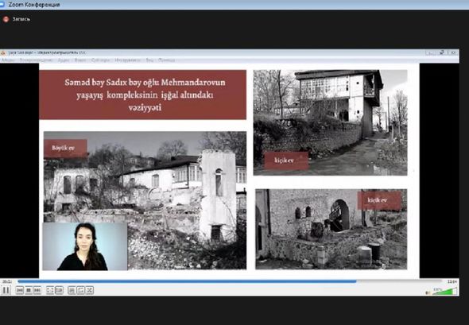Enable shuffle random playback
This screenshot has height=325, width=469.
pyautogui.click(x=90, y=290)
